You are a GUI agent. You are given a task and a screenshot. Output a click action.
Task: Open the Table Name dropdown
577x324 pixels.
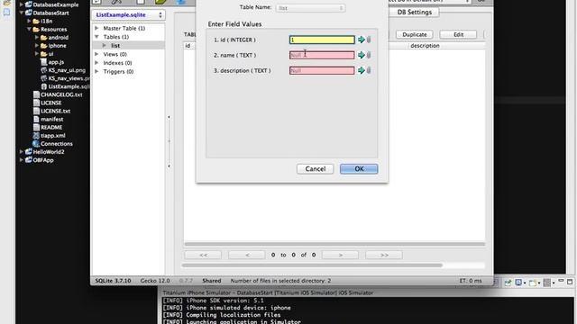click(310, 8)
